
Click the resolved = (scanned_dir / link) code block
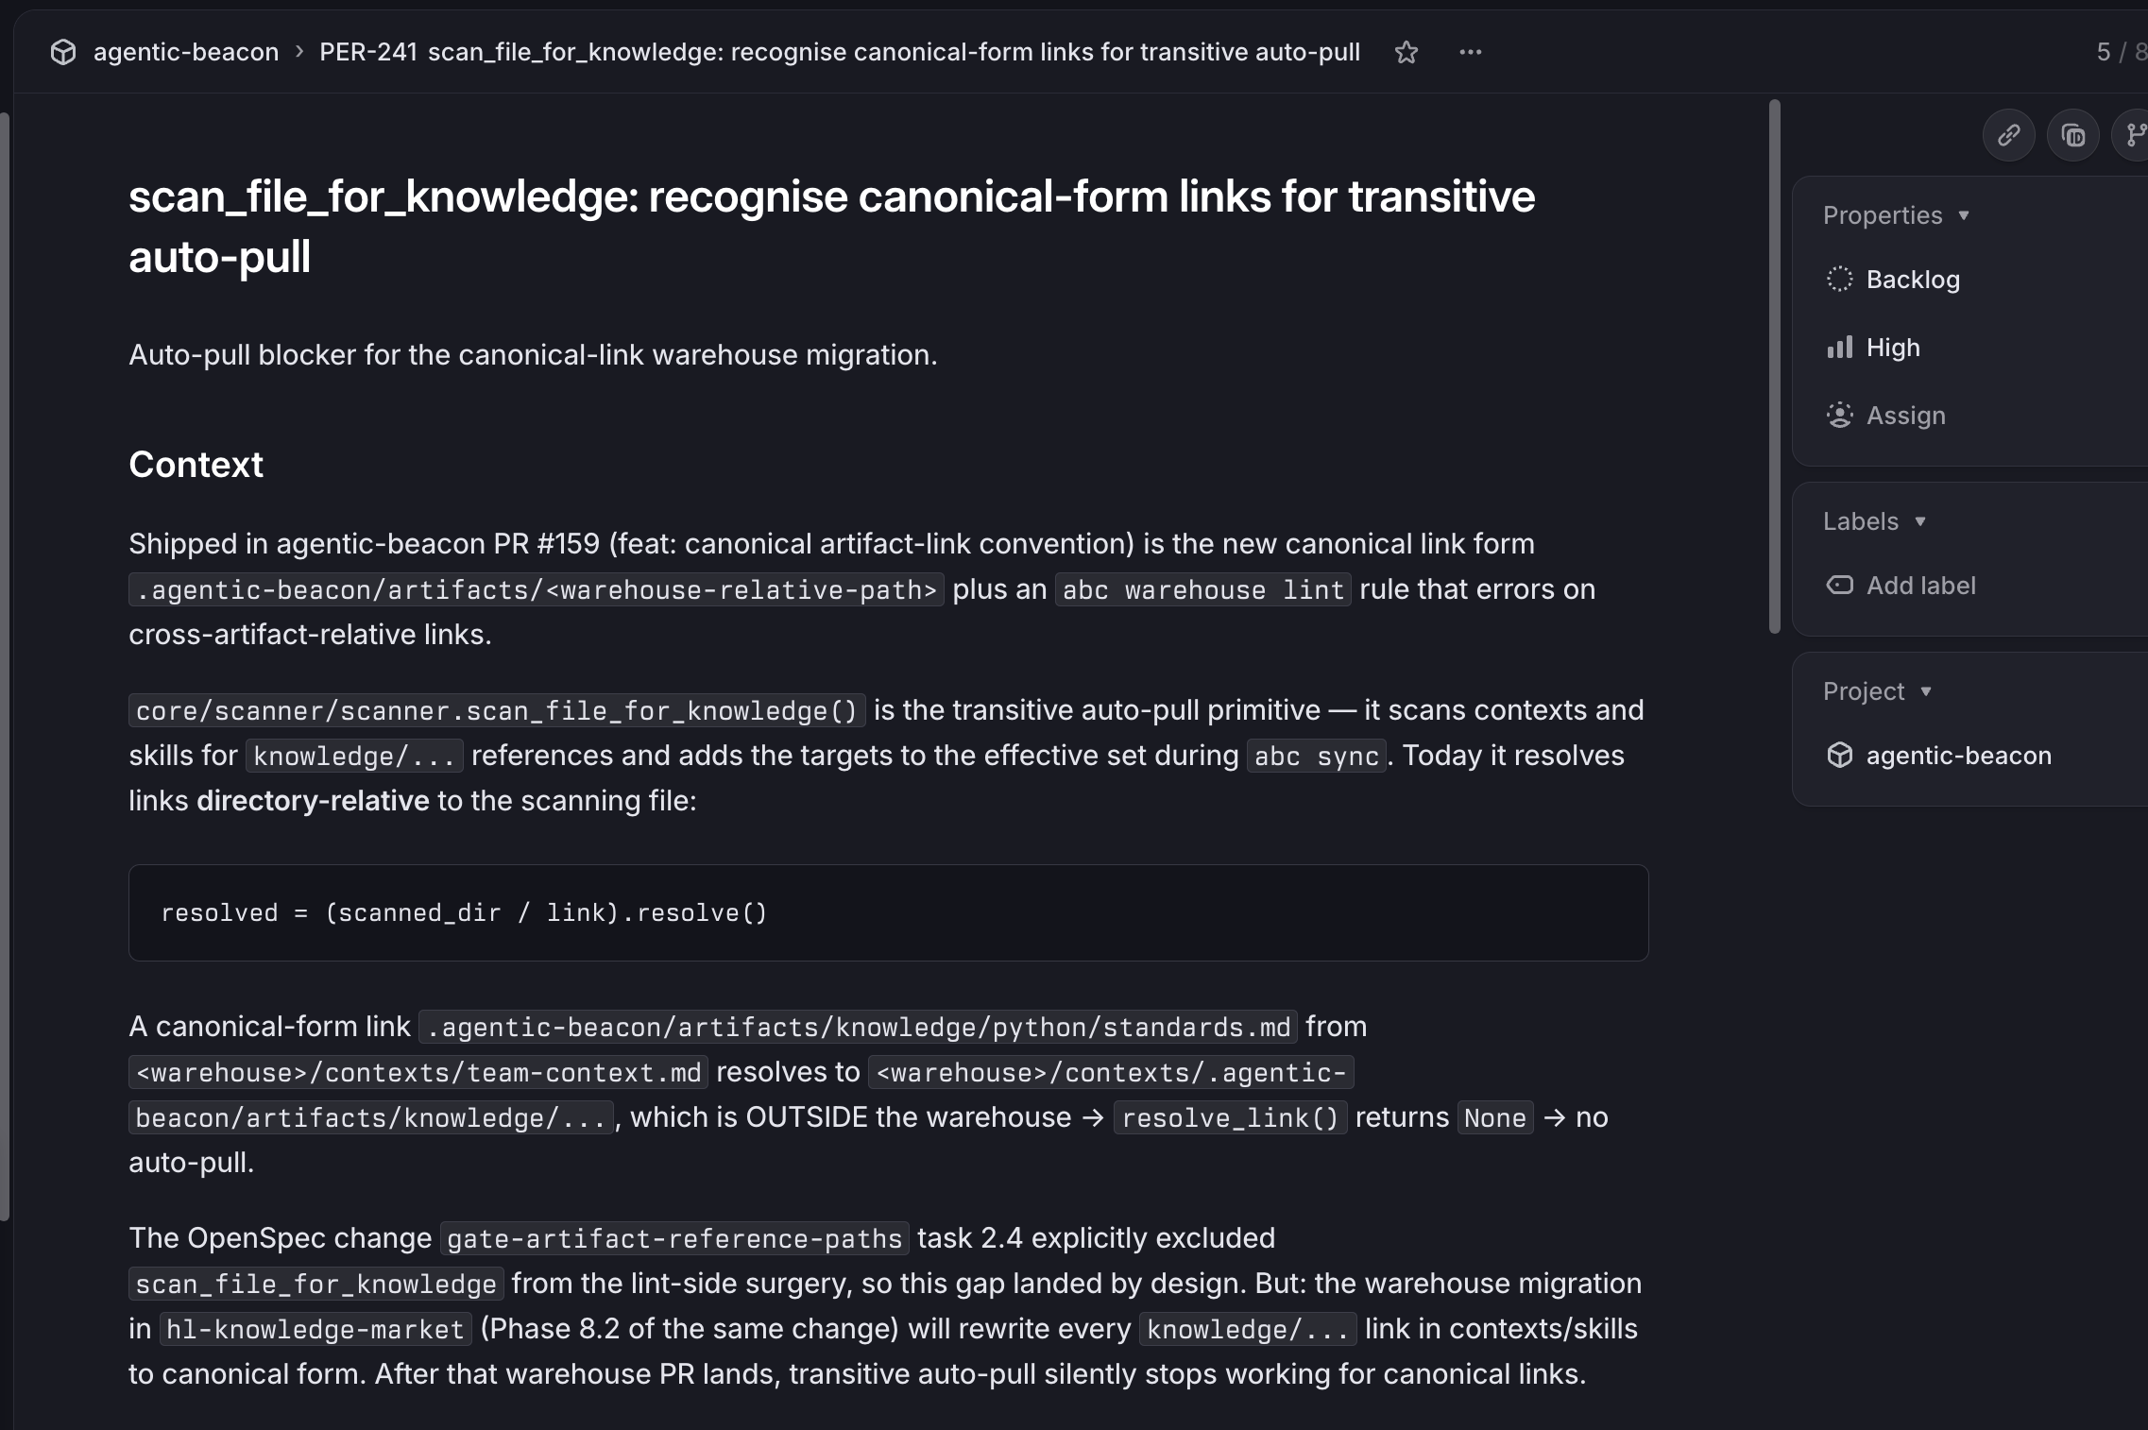coord(888,912)
